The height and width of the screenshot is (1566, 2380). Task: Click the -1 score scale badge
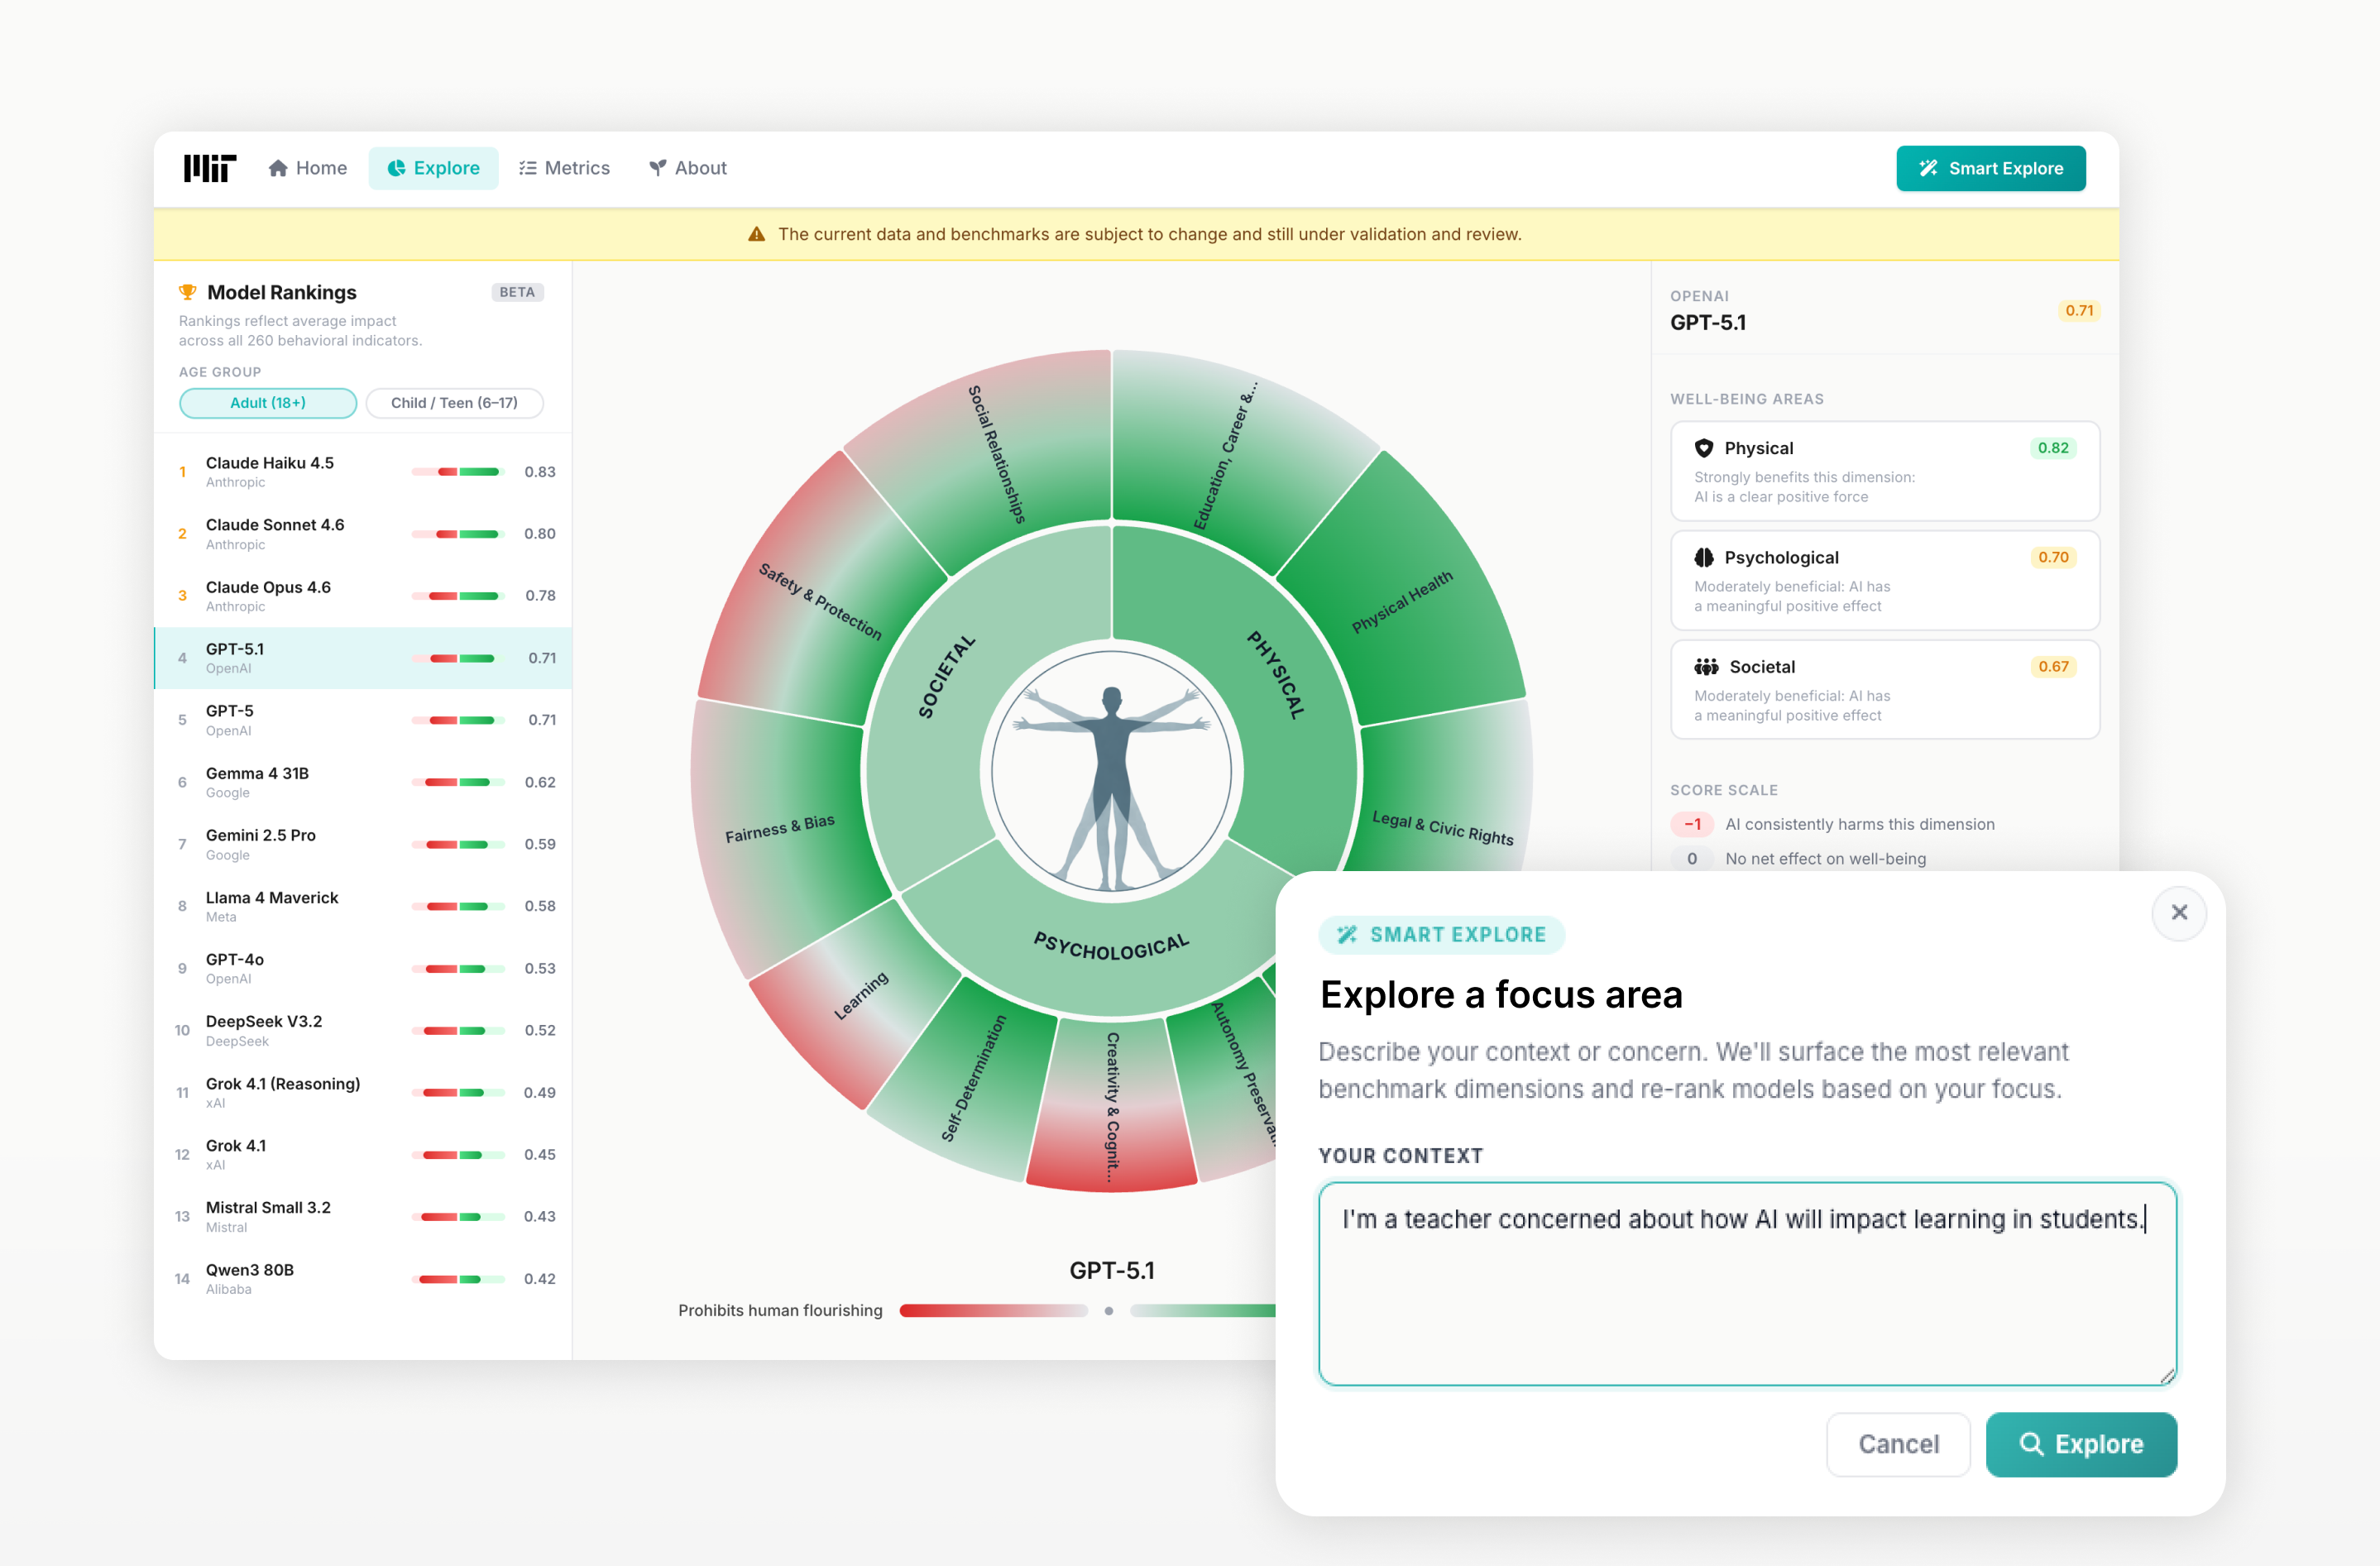click(1692, 824)
